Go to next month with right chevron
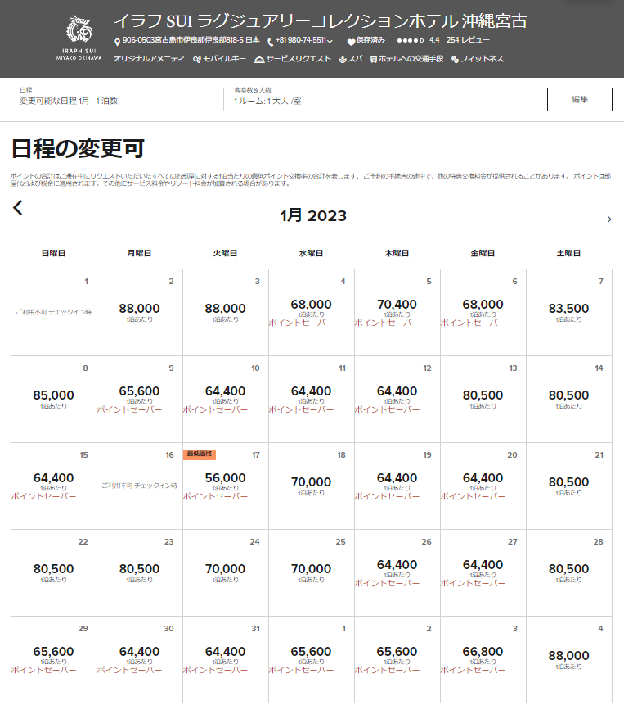This screenshot has height=705, width=624. click(x=609, y=219)
